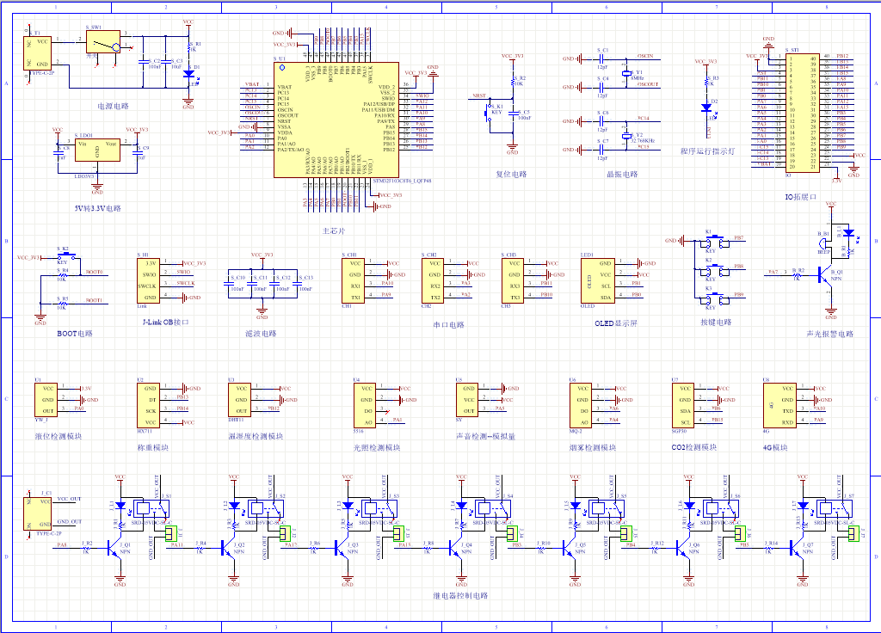
Task: Click the U8 4G module connector
Action: 779,405
